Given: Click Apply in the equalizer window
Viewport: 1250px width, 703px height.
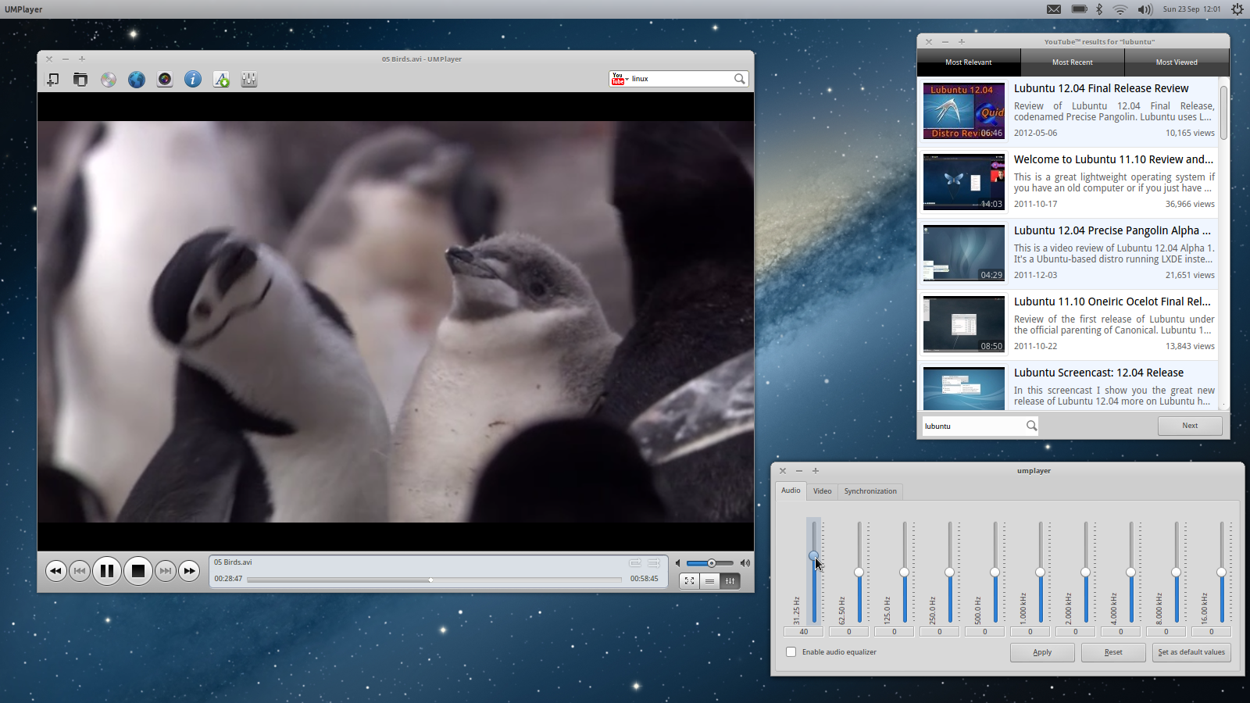Looking at the screenshot, I should [x=1042, y=652].
